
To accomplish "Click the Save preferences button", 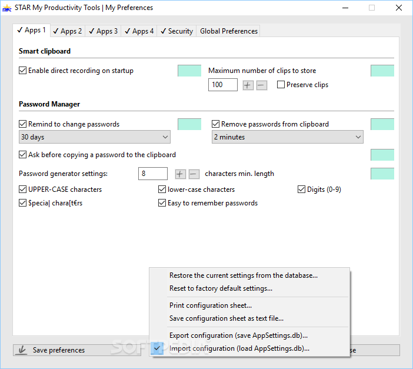I will 77,350.
